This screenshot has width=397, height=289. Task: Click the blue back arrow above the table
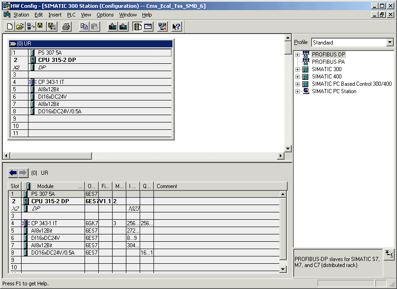tap(13, 173)
